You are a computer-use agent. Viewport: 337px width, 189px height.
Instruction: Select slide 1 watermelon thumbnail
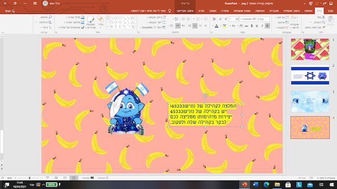pos(310,49)
